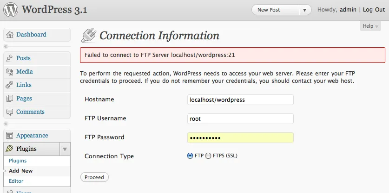Open the New Post dropdown arrow
Image resolution: width=389 pixels, height=193 pixels.
pyautogui.click(x=305, y=10)
